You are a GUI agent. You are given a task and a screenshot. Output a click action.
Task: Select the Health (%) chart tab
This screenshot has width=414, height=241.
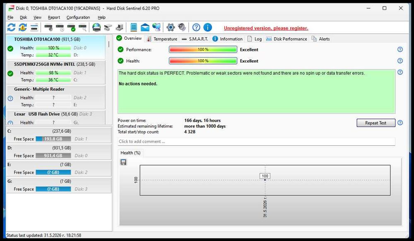(x=130, y=153)
